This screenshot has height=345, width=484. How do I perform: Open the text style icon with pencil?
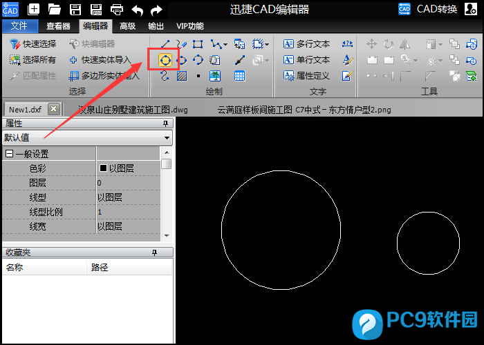click(x=347, y=60)
